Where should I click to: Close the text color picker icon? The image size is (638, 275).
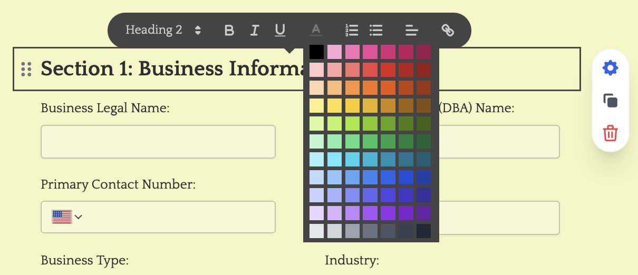(x=316, y=30)
